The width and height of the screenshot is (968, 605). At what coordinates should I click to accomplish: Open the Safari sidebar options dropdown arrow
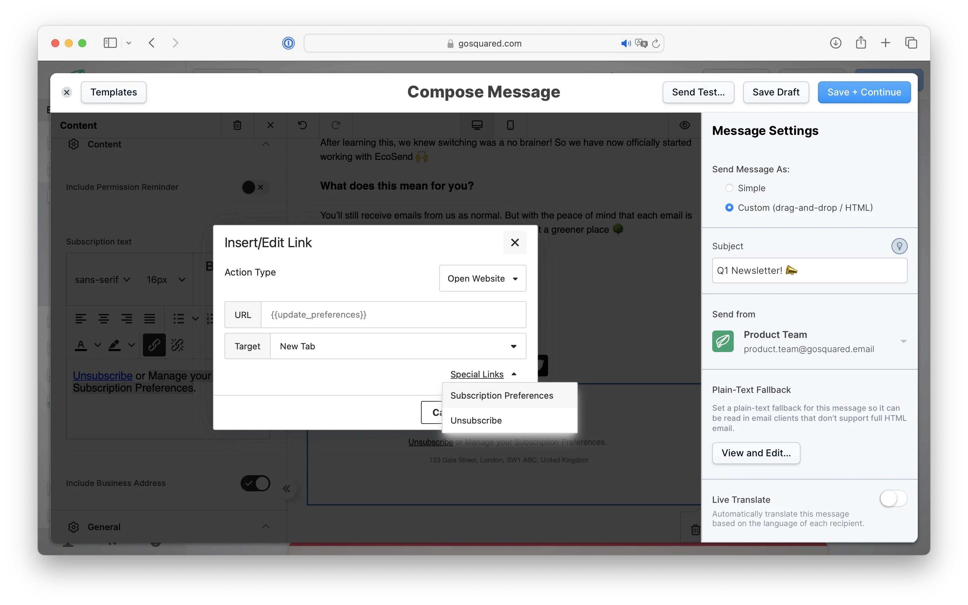coord(128,43)
